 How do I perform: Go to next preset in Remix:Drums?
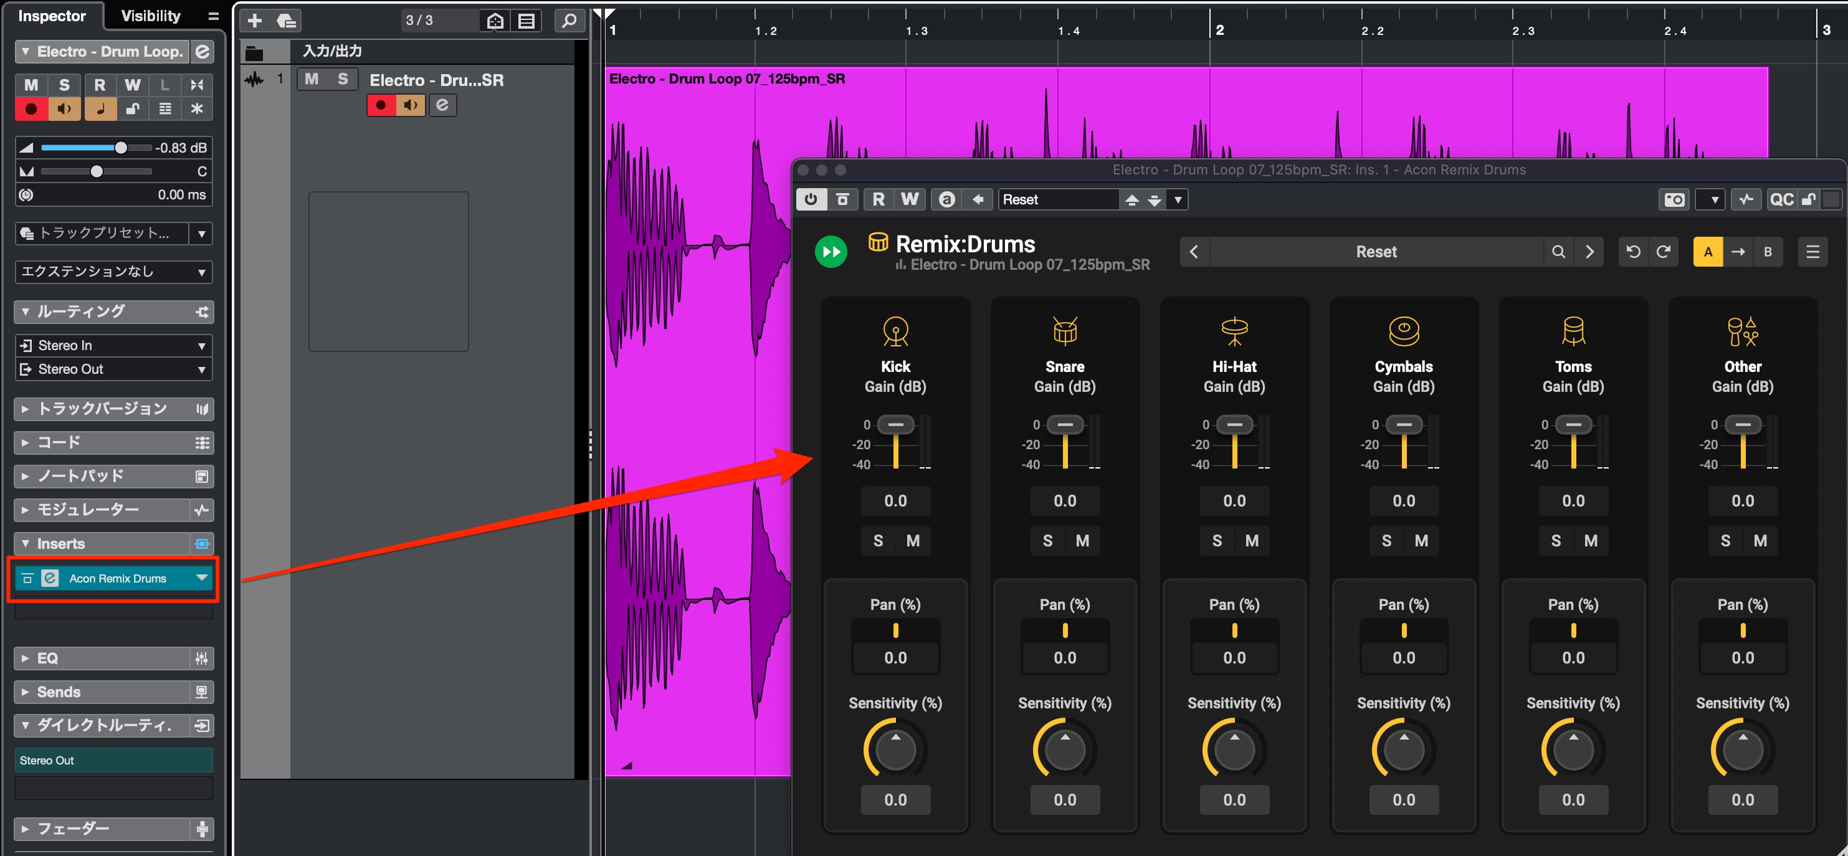[1589, 252]
